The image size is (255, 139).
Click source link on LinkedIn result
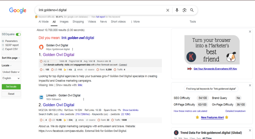90,120
